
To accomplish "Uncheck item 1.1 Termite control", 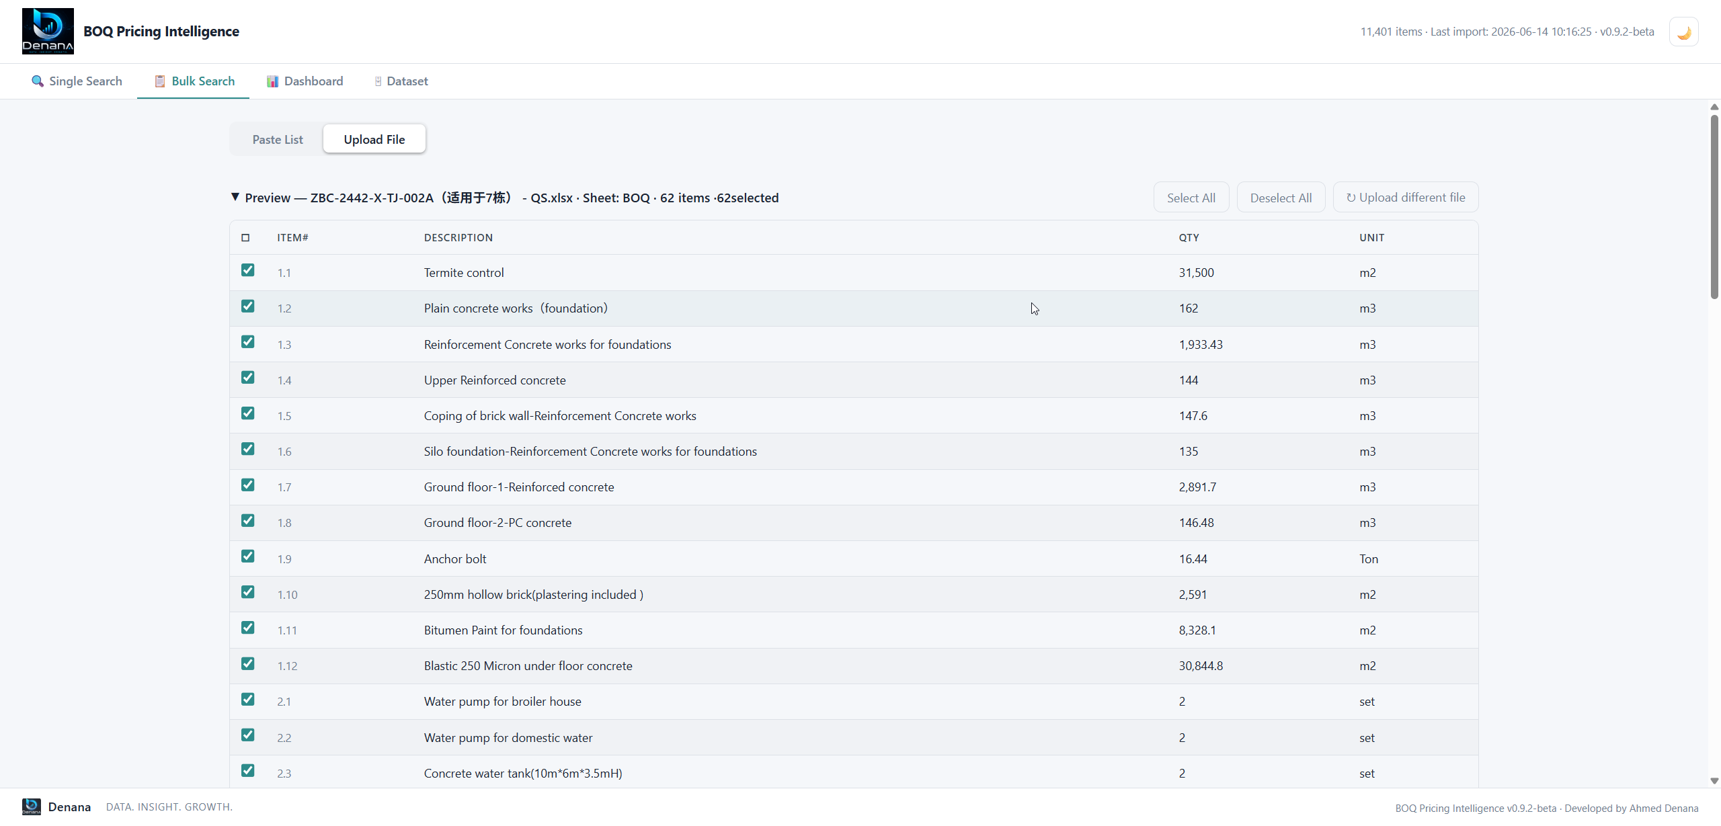I will (248, 270).
